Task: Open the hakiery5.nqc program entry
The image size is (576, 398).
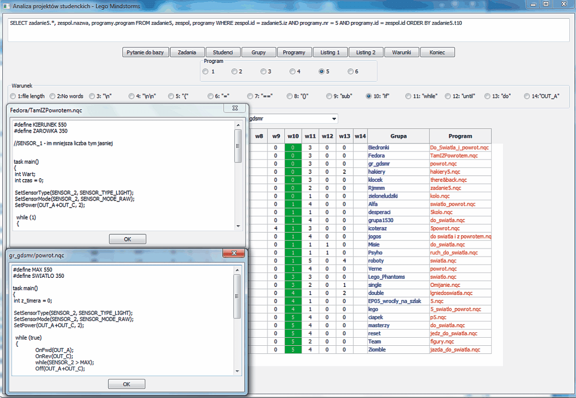Action: (445, 172)
